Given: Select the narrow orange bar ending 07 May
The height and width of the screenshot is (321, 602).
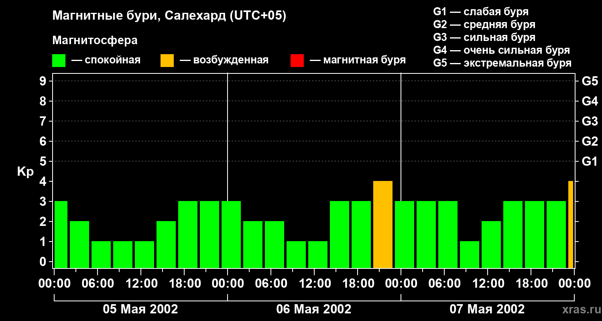Looking at the screenshot, I should 571,225.
